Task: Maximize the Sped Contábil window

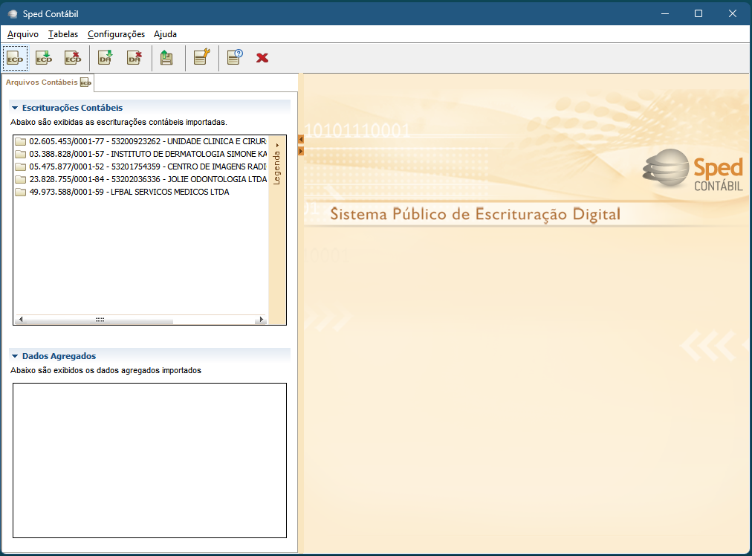Action: (x=698, y=13)
